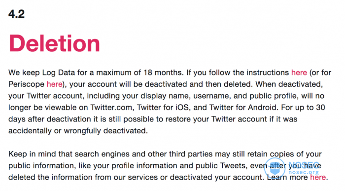This screenshot has height=191, width=345.
Task: Click the phrase 'Log Data' in first sentence
Action: pyautogui.click(x=59, y=73)
